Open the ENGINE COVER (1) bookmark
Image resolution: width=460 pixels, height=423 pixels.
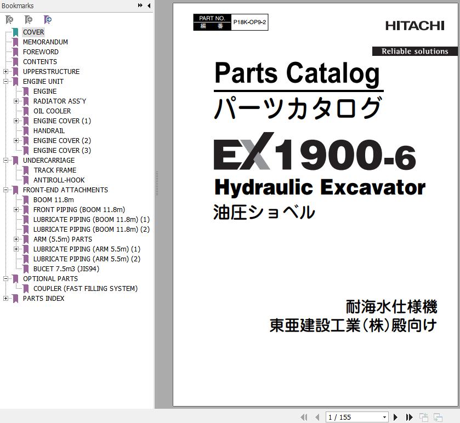pyautogui.click(x=62, y=121)
